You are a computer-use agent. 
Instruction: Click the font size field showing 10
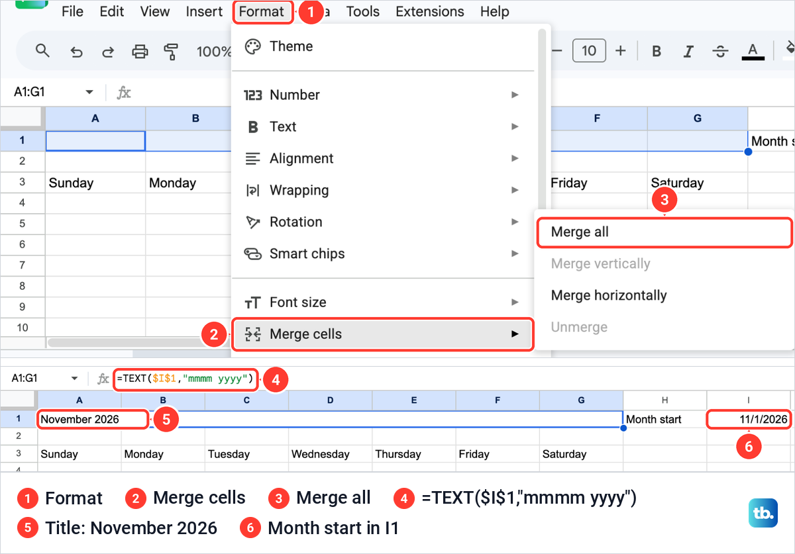coord(589,51)
